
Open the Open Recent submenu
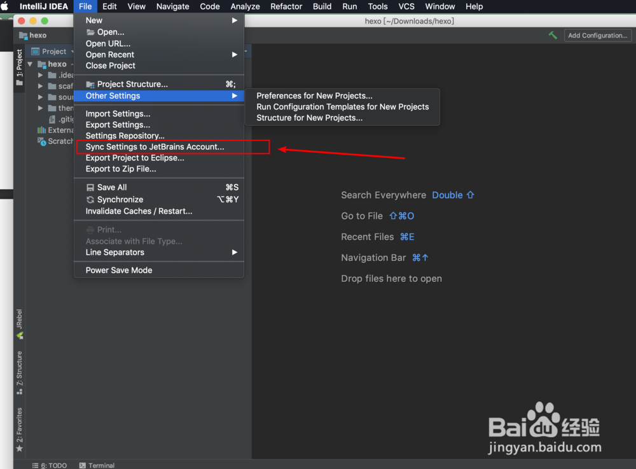tap(159, 54)
